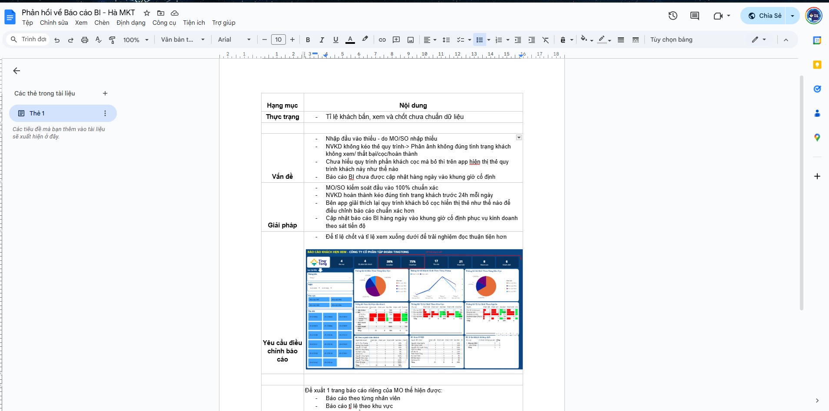The image size is (829, 411).
Task: Open the Arial font dropdown
Action: pos(234,40)
